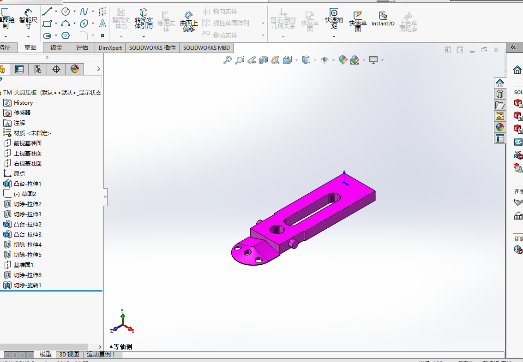Click the Zoom to Area icon
The width and height of the screenshot is (523, 362).
240,60
